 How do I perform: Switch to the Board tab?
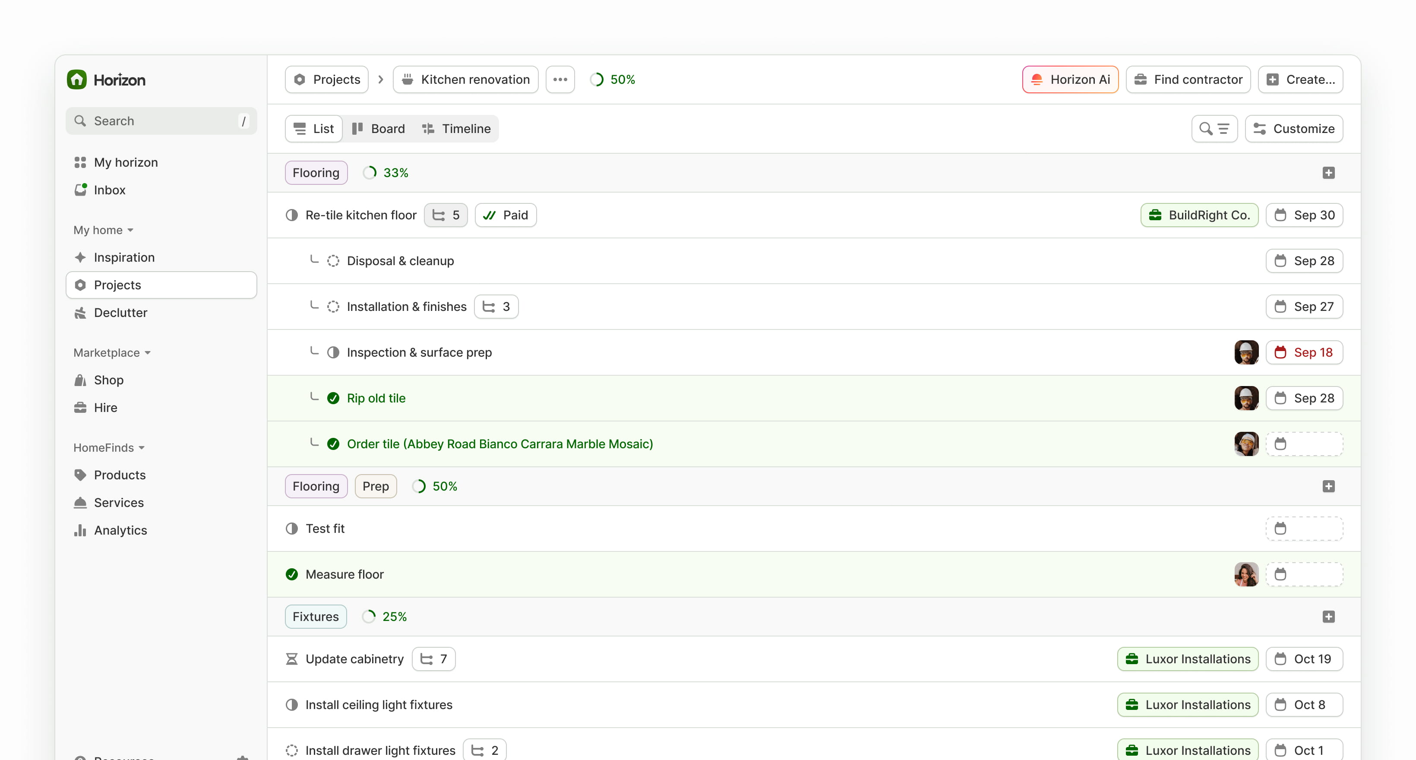(378, 128)
